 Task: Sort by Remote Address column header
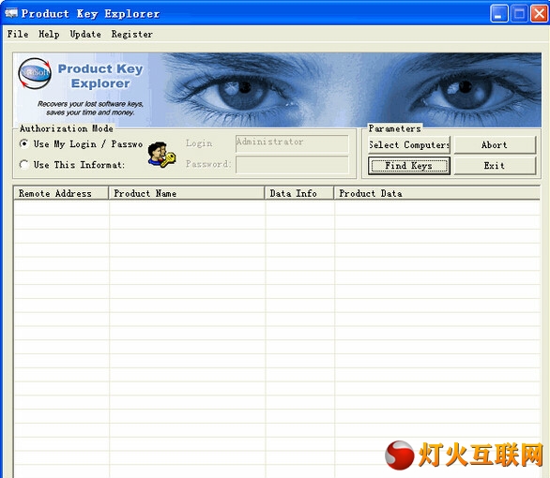[x=61, y=193]
